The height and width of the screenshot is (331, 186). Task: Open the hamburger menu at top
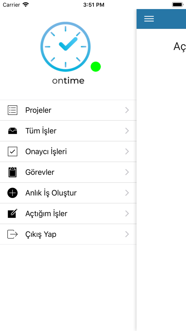149,19
